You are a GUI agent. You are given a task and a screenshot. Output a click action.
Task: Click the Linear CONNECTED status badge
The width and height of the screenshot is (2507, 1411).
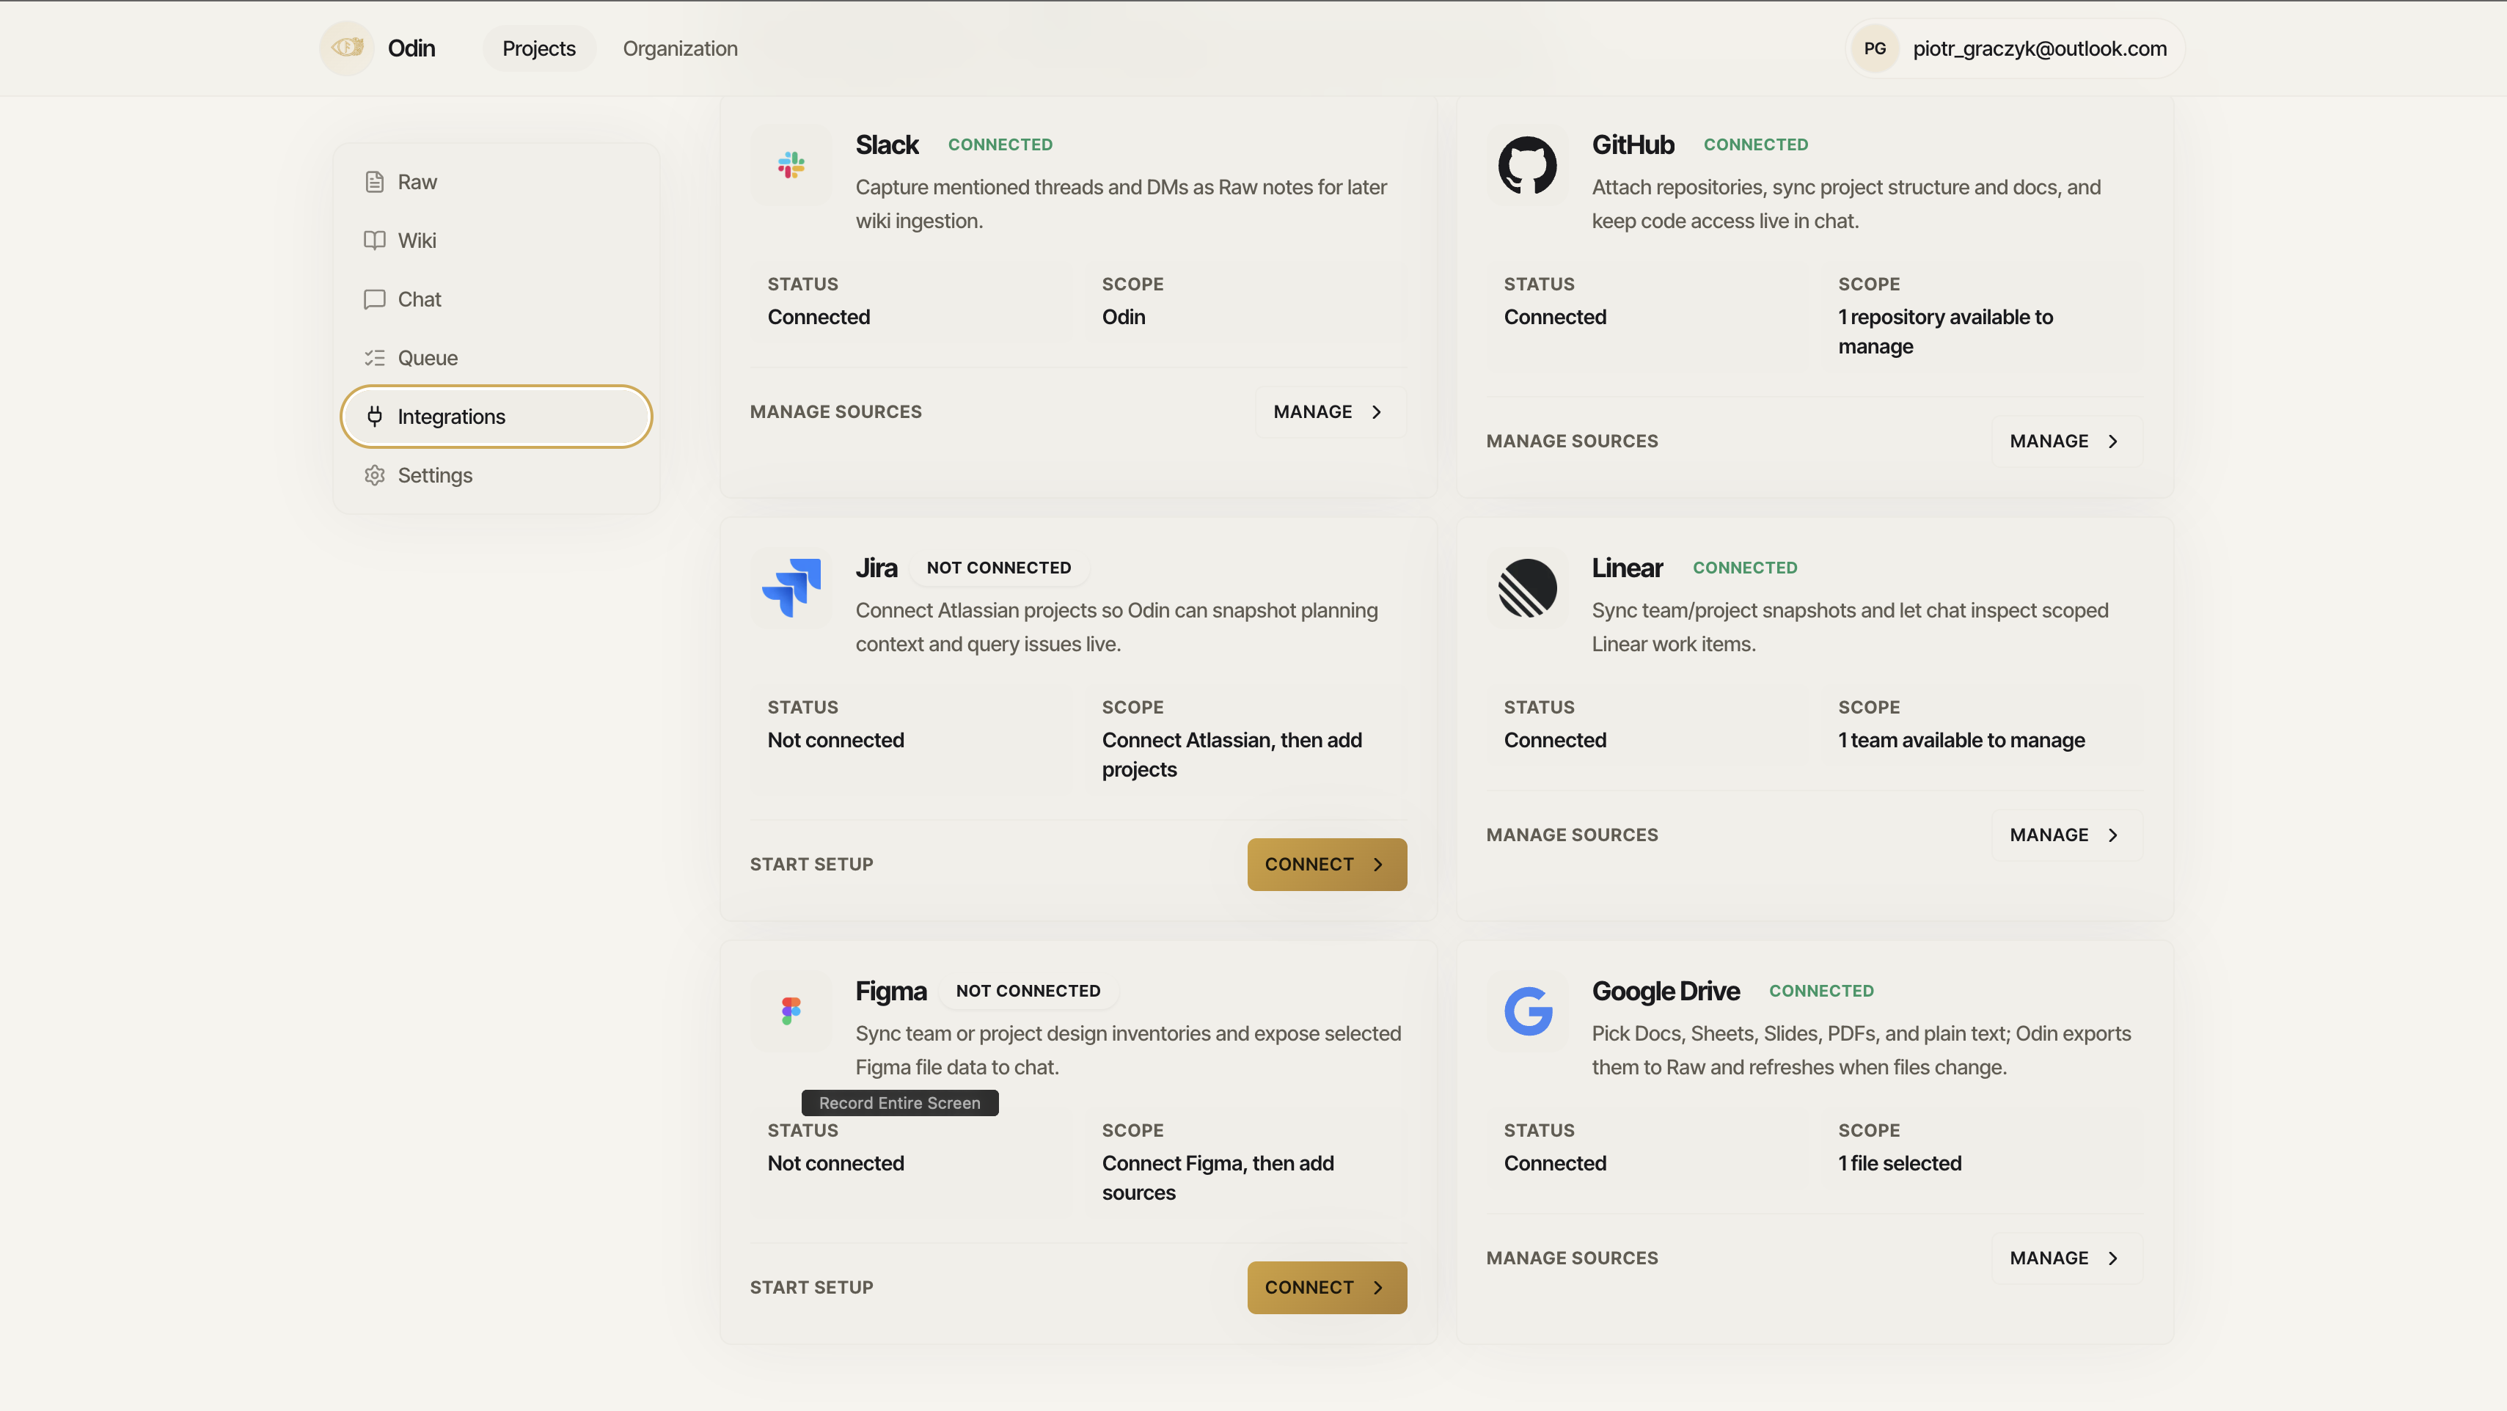click(1745, 568)
